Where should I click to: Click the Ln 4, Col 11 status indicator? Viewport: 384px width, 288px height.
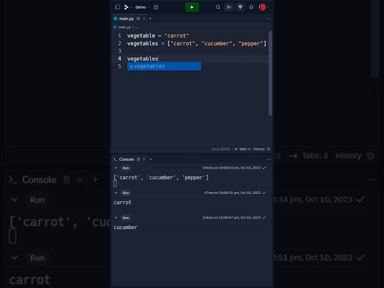coord(221,149)
